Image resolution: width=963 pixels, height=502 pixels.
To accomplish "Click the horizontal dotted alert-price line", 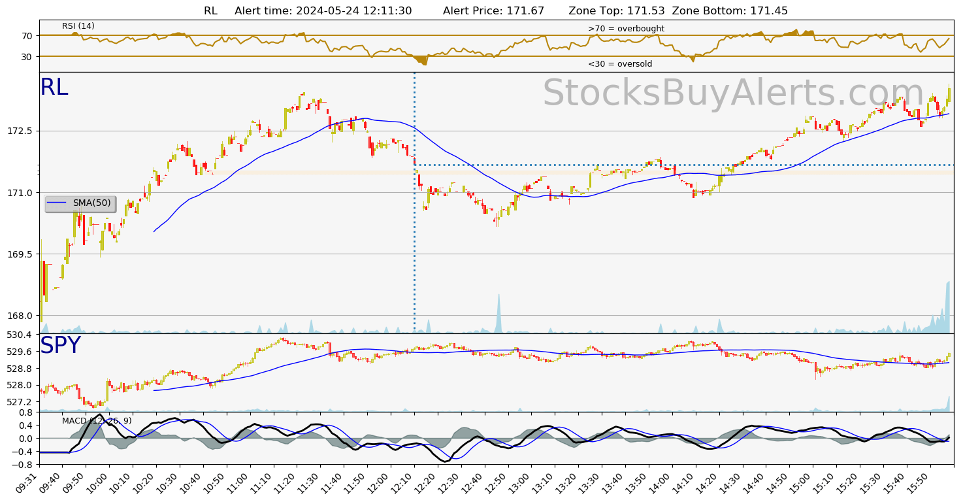I will pos(684,165).
